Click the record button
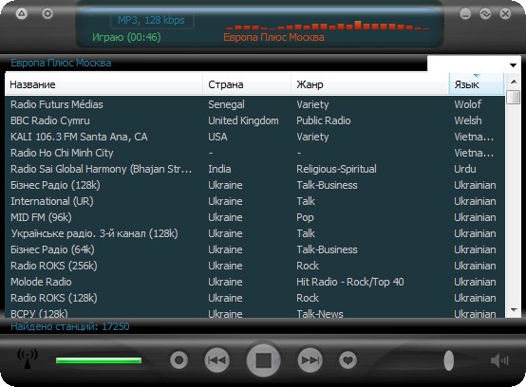 (x=178, y=360)
